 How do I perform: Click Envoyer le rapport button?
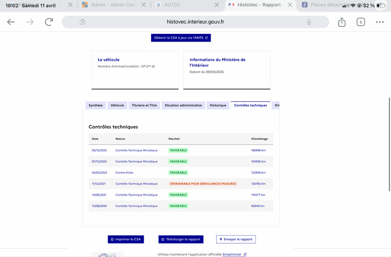[x=236, y=239]
